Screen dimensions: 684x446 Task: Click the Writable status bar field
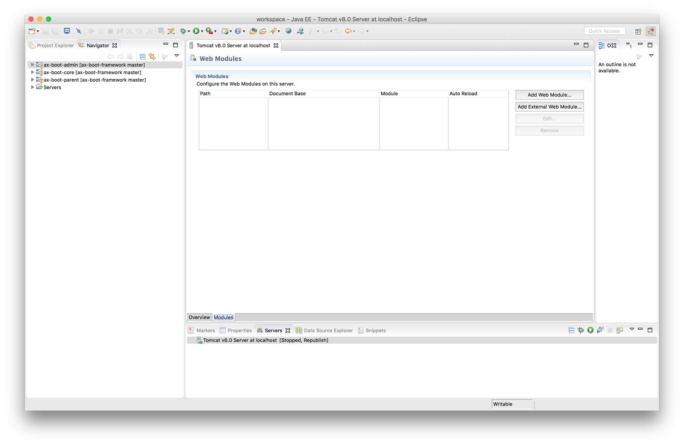point(512,404)
